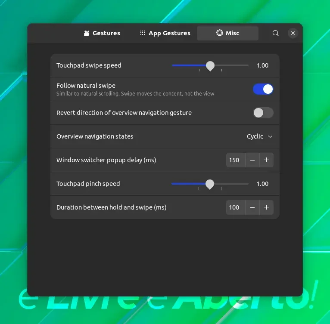Screen dimensions: 330x324
Task: Decrease Window switcher popup delay with minus
Action: coord(252,160)
